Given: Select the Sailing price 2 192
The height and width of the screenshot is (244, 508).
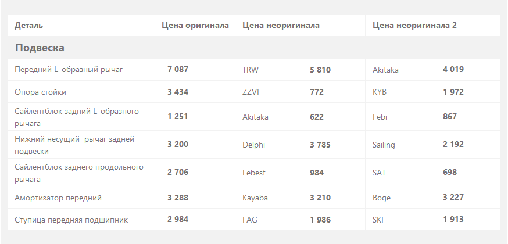Looking at the screenshot, I should point(453,144).
